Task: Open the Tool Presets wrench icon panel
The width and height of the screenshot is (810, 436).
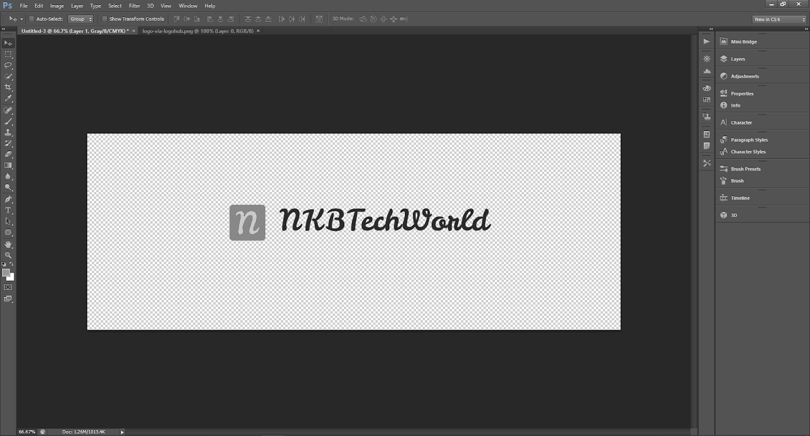Action: (x=707, y=163)
